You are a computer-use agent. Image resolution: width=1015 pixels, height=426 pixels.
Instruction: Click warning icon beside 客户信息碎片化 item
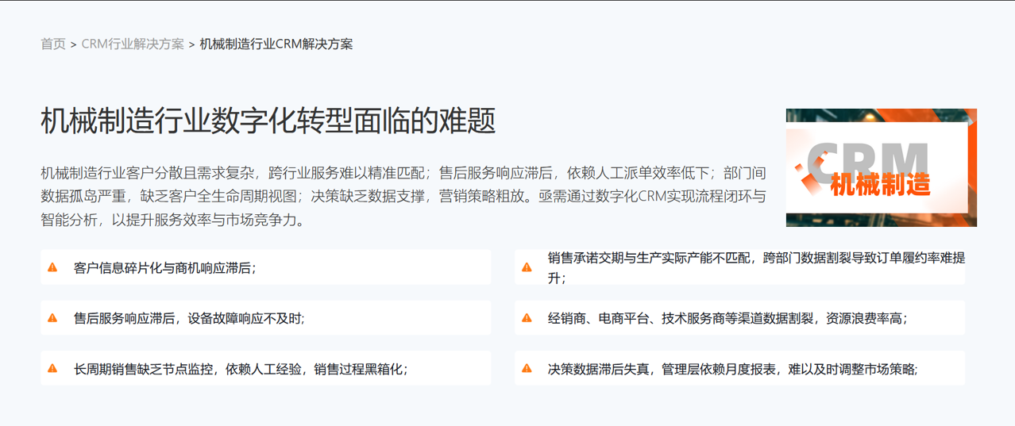tap(52, 267)
